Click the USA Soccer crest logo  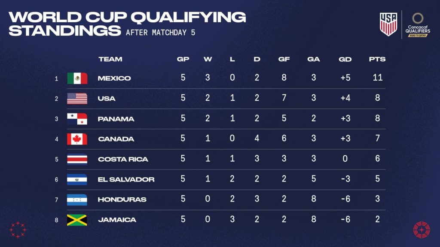[x=388, y=24]
